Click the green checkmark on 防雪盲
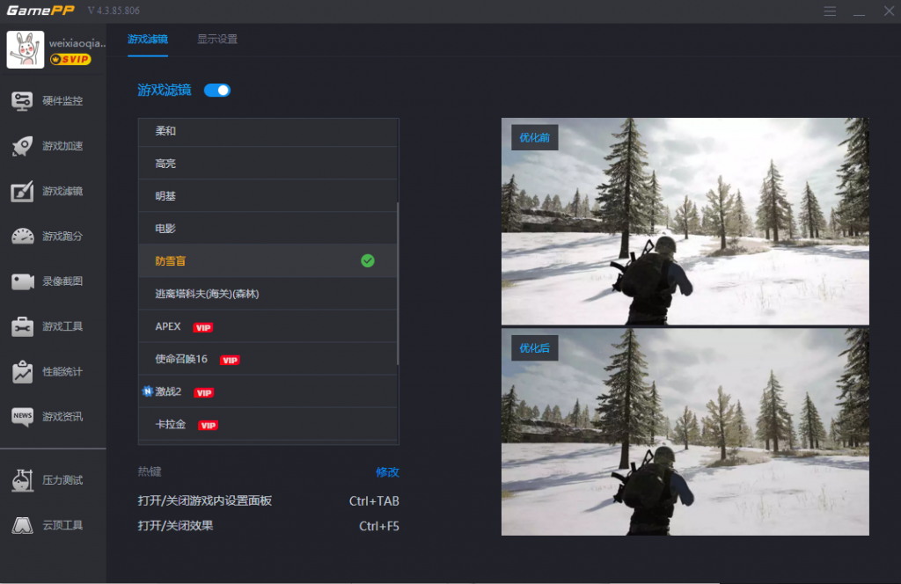901x584 pixels. click(x=367, y=260)
